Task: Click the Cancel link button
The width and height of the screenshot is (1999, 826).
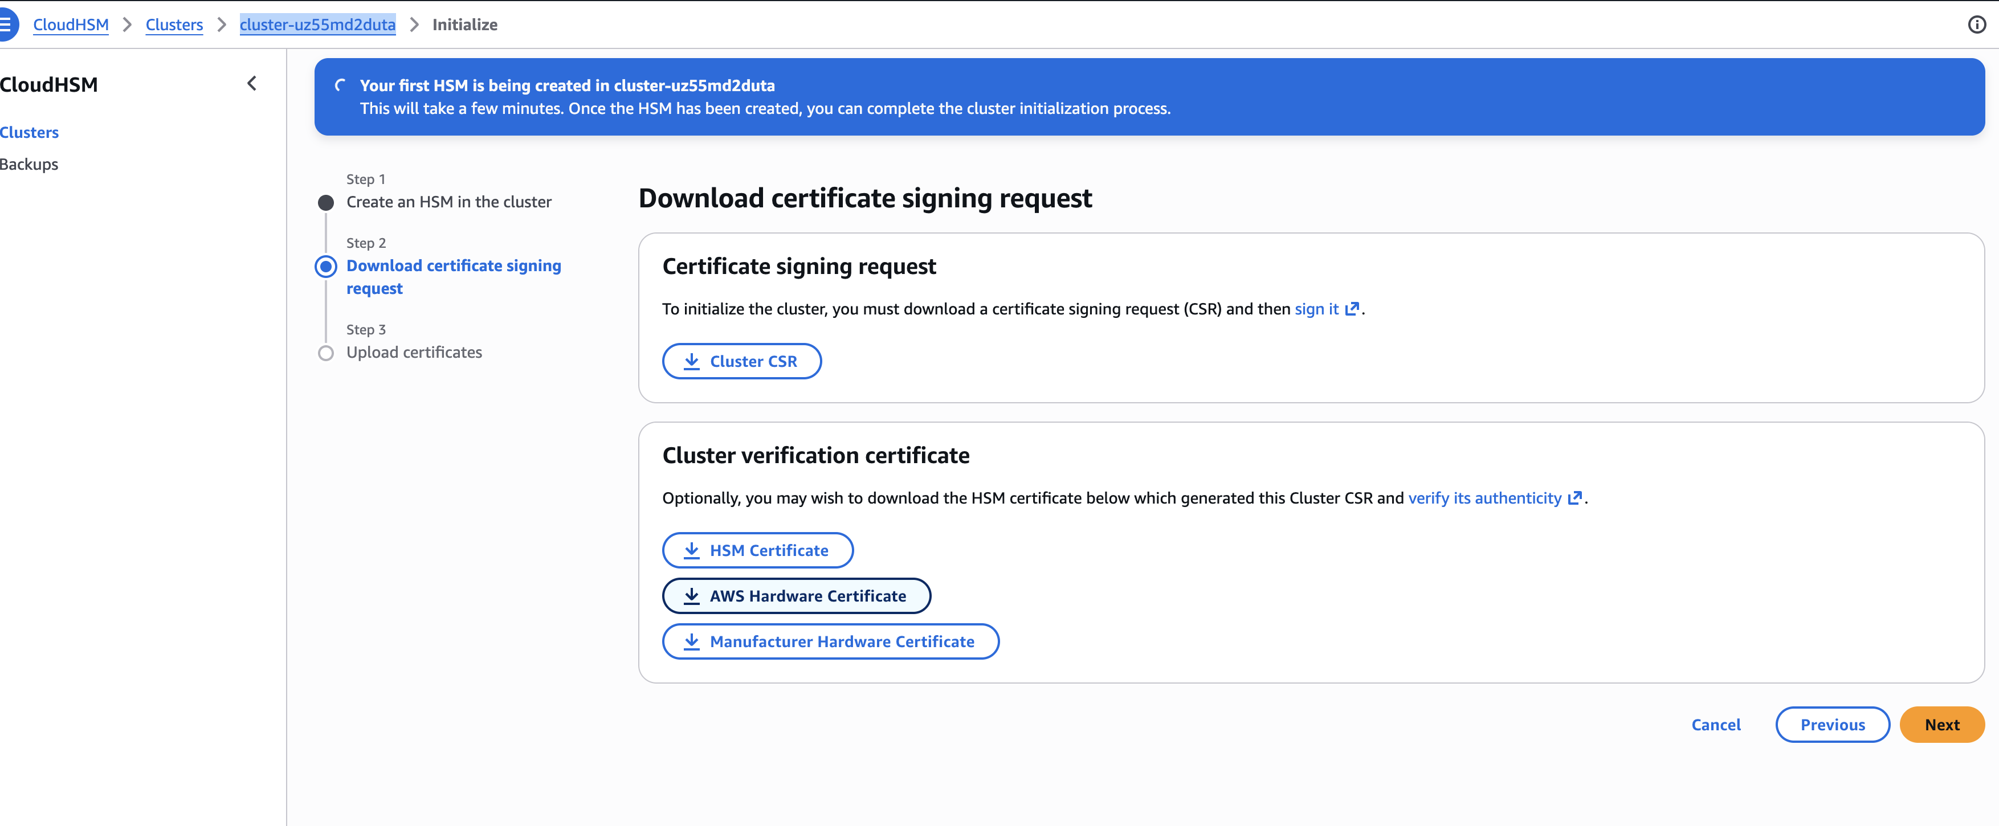Action: pos(1716,725)
